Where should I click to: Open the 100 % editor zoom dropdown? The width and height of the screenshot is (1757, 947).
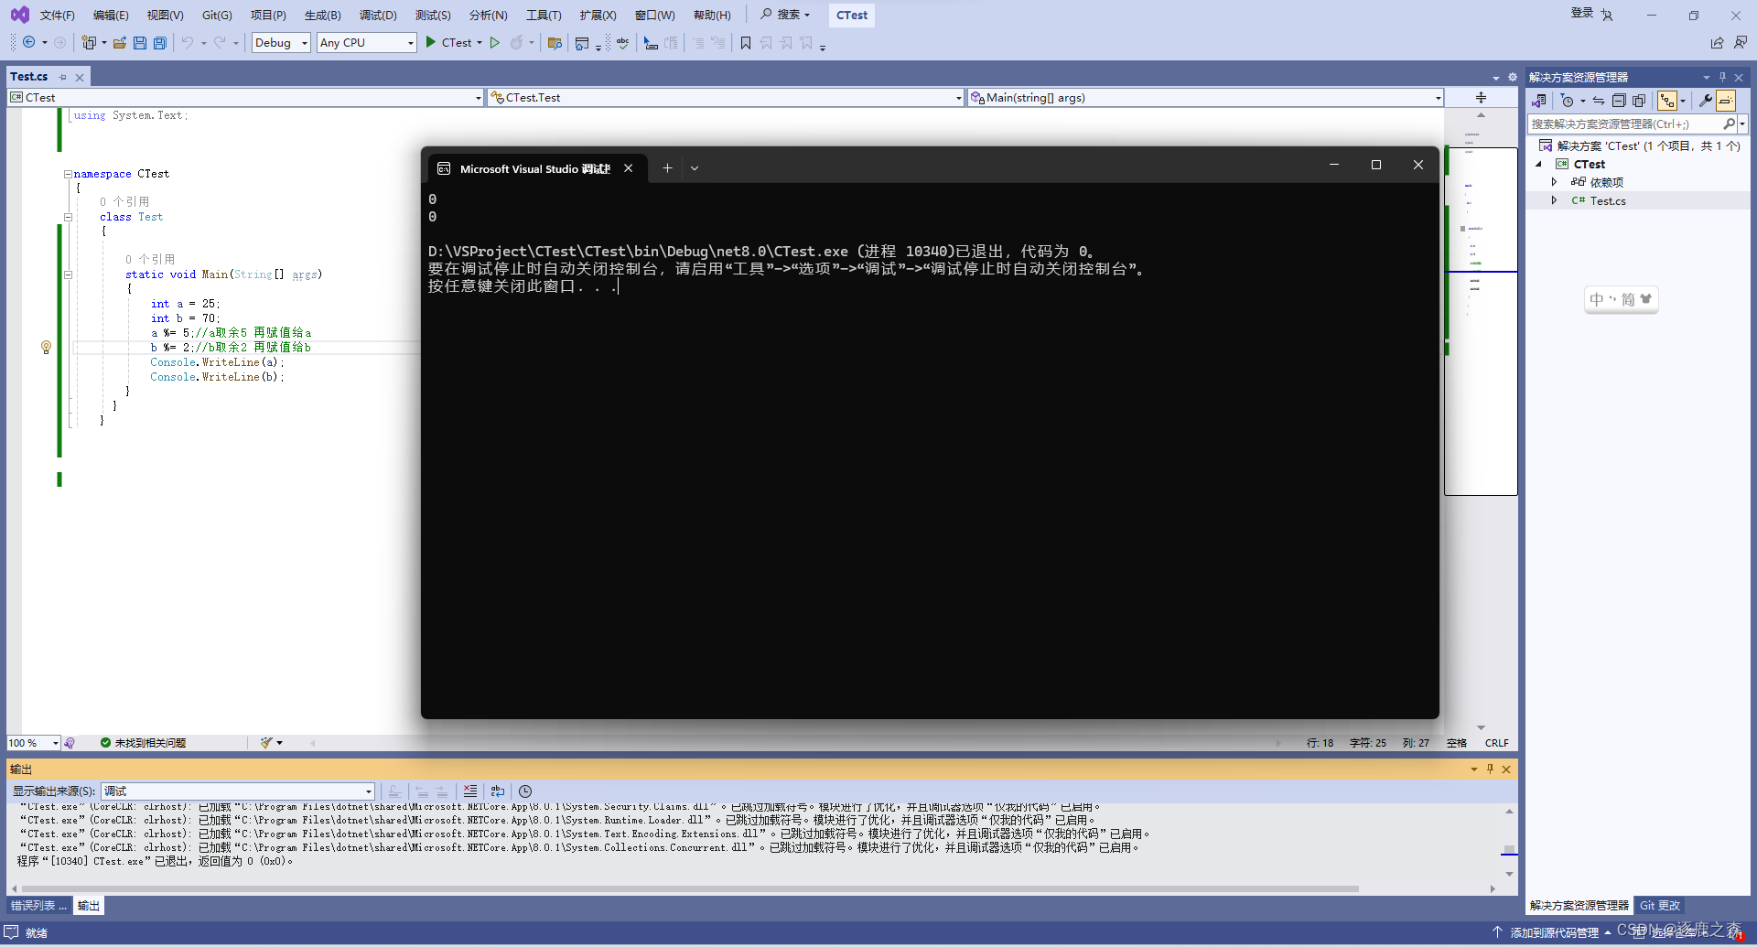tap(33, 743)
